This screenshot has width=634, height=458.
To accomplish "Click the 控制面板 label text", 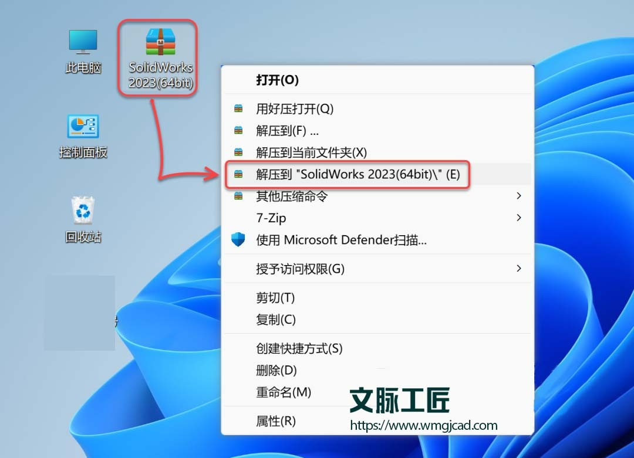I will 83,152.
